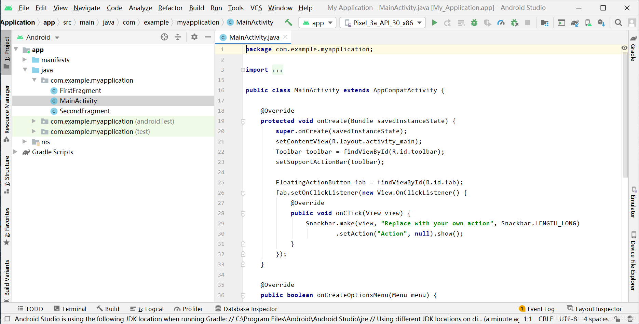Open the SDK Manager icon
The height and width of the screenshot is (324, 639).
(x=601, y=23)
